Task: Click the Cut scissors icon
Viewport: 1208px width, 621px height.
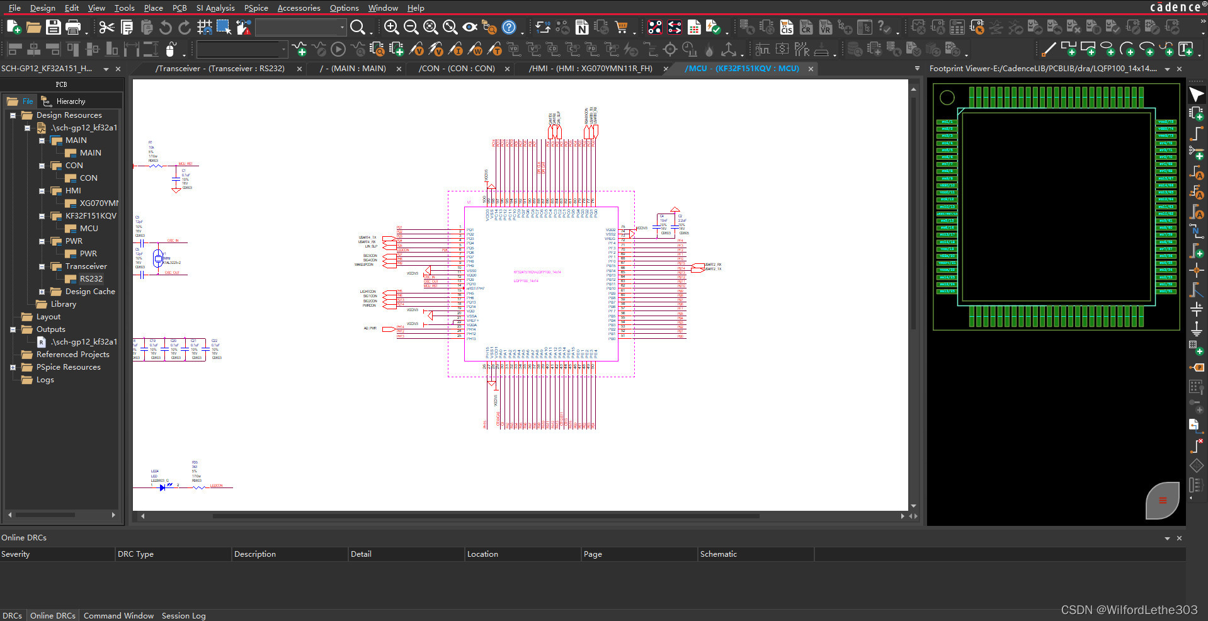Action: (x=106, y=27)
